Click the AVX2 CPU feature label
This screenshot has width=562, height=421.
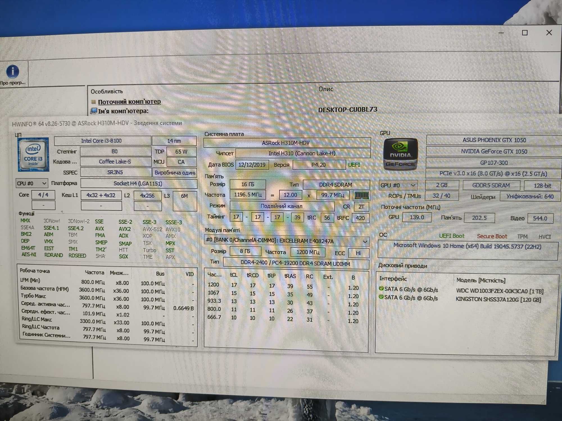point(125,229)
